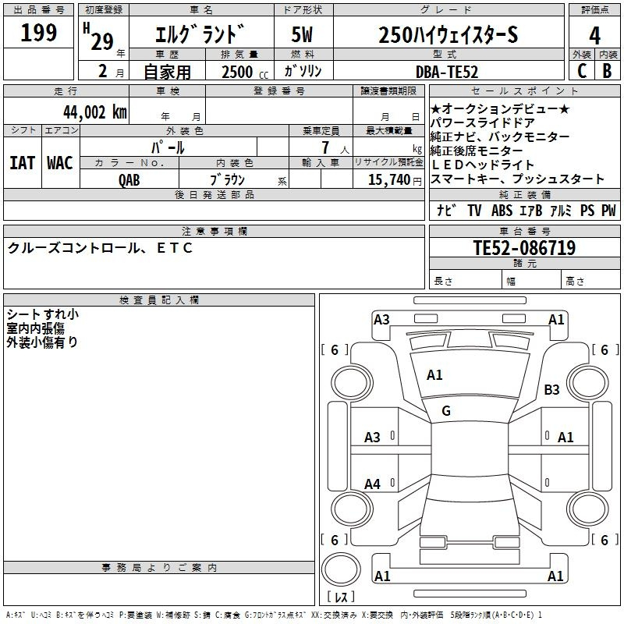
Task: Click the shift type IAT
Action: (22, 163)
